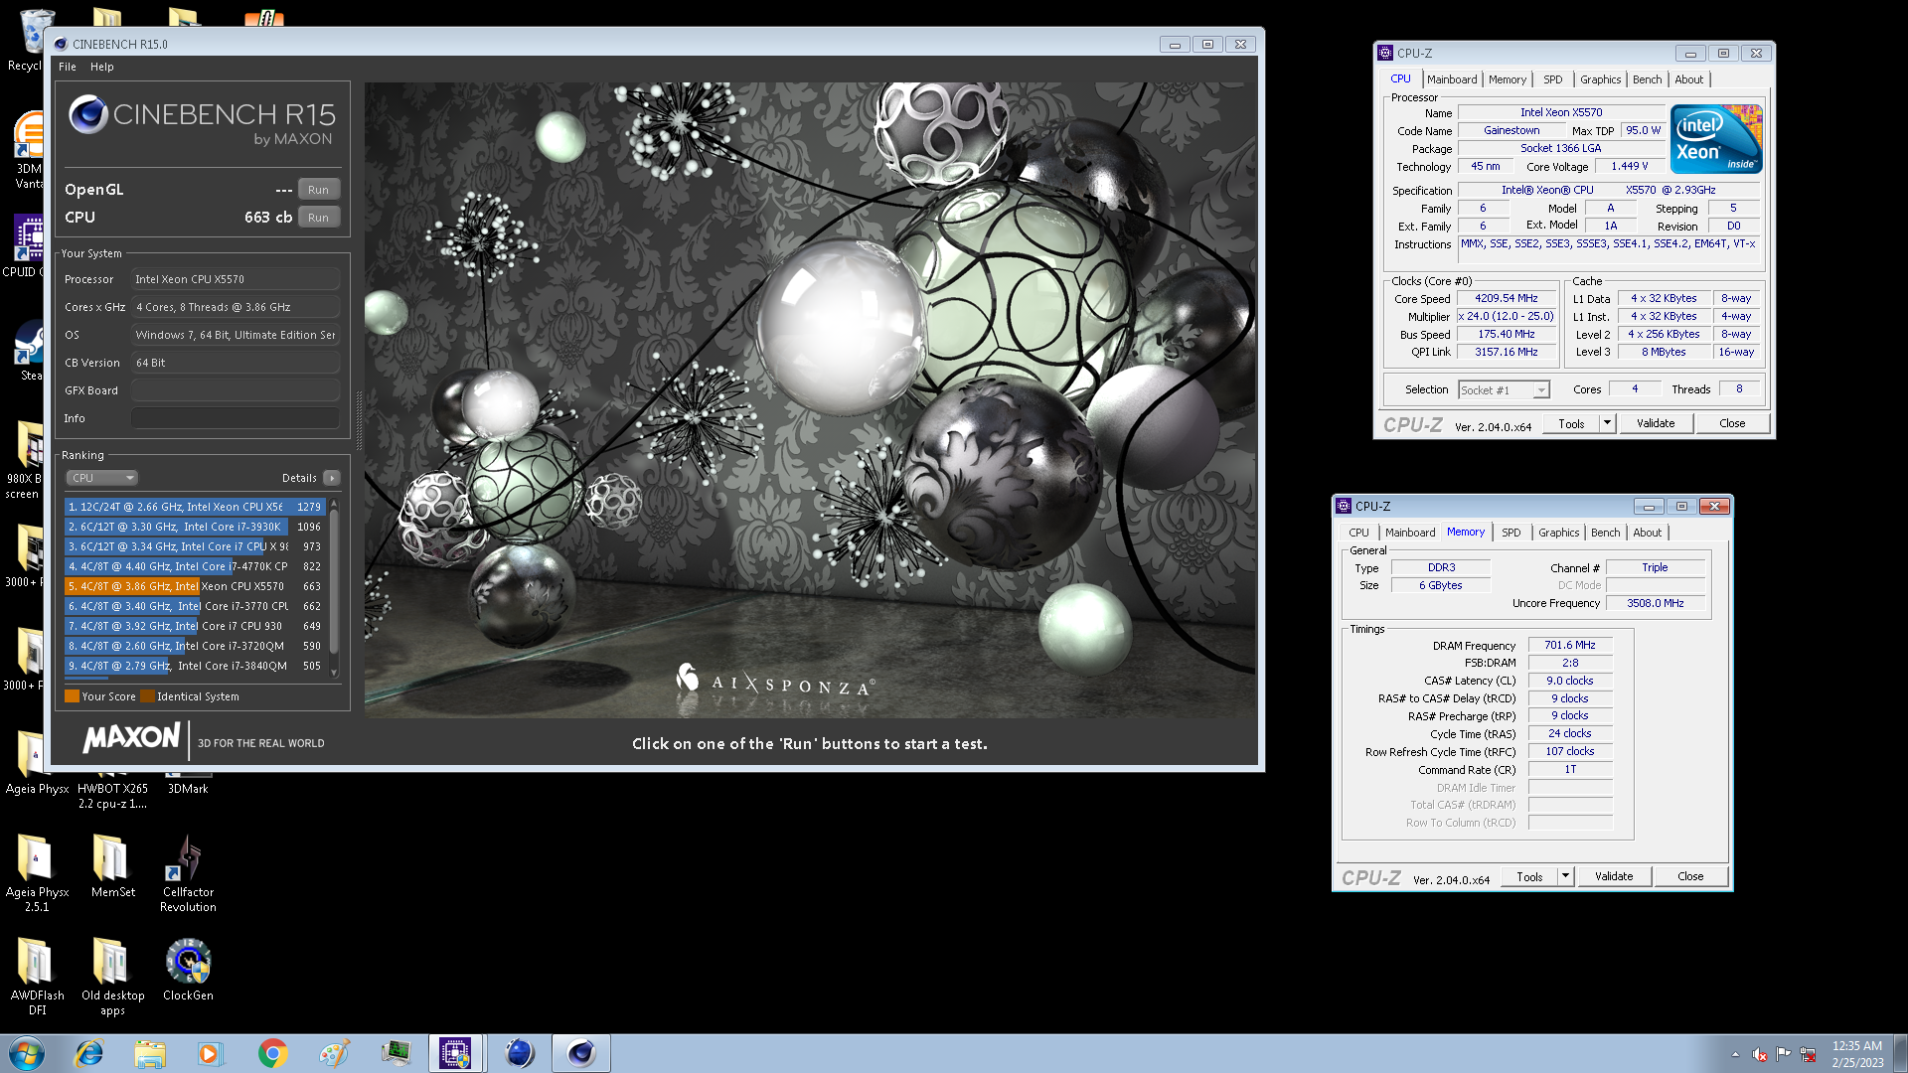1908x1073 pixels.
Task: Open Old desktop apps folder
Action: pos(112,978)
